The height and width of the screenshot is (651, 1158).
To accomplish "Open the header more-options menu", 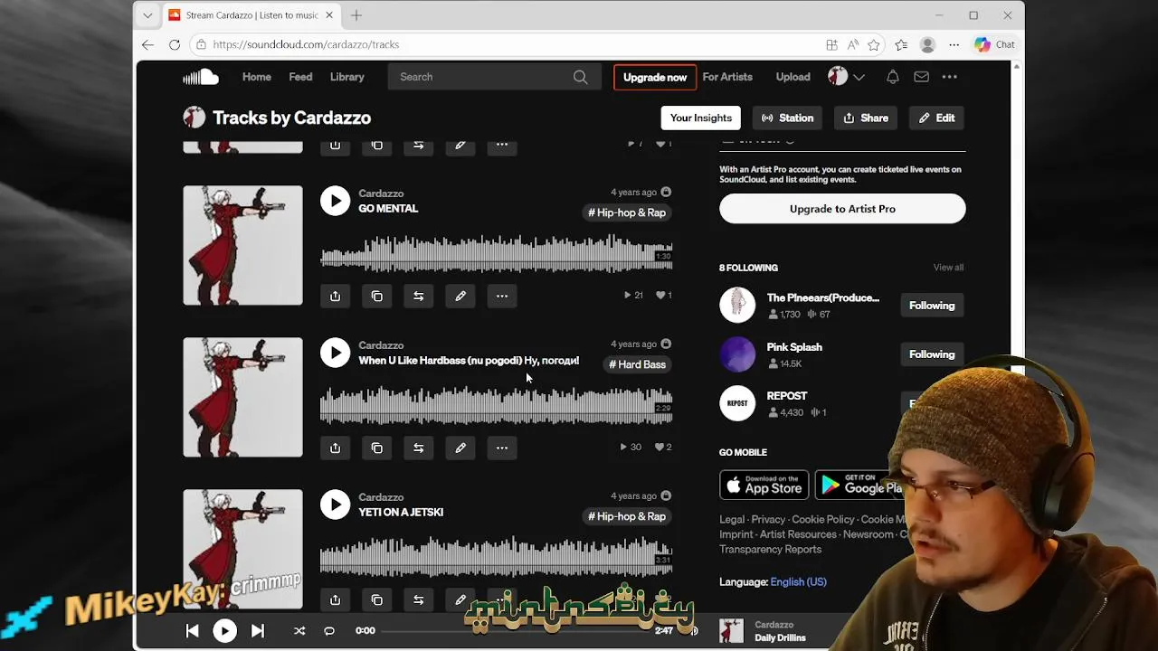I will coord(950,77).
